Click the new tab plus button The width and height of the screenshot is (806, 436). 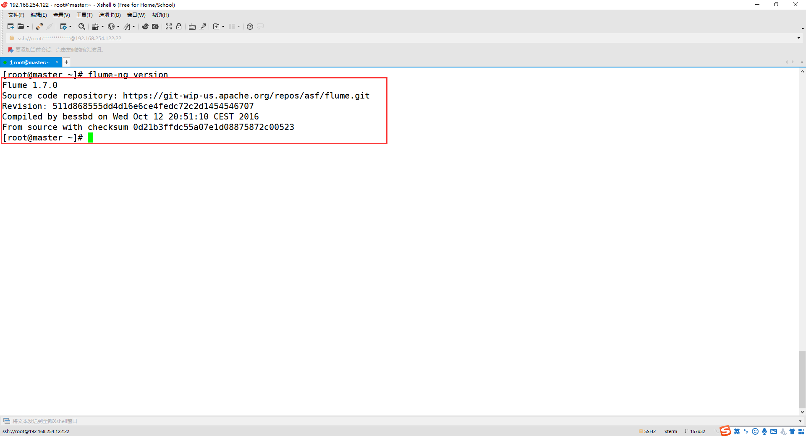tap(66, 62)
